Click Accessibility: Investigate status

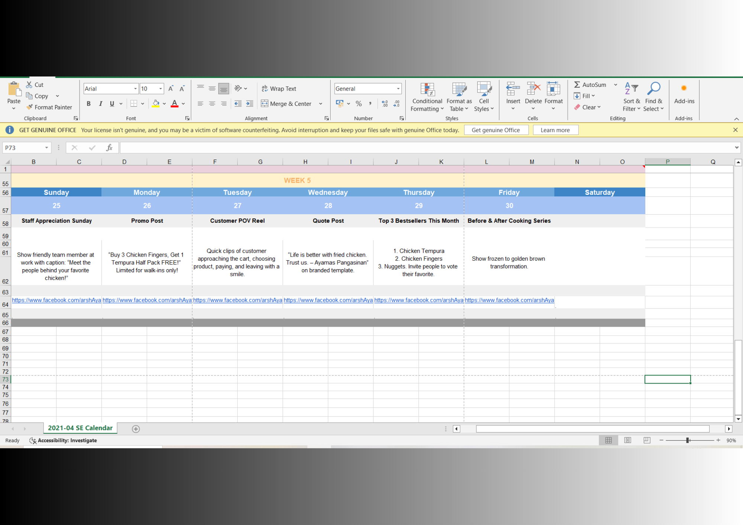tap(63, 440)
